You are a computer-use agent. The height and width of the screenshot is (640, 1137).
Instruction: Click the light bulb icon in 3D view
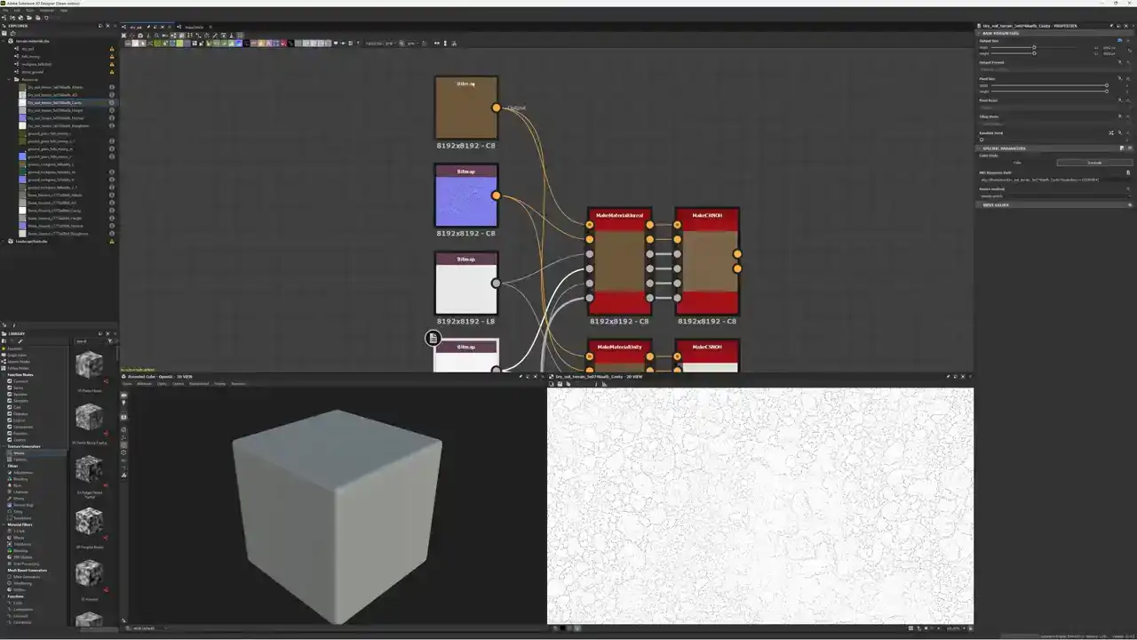[x=124, y=404]
